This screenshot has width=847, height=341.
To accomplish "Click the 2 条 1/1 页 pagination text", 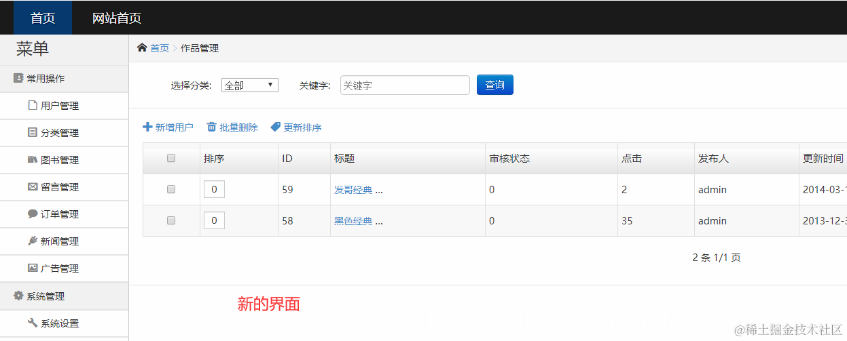I will pos(717,258).
